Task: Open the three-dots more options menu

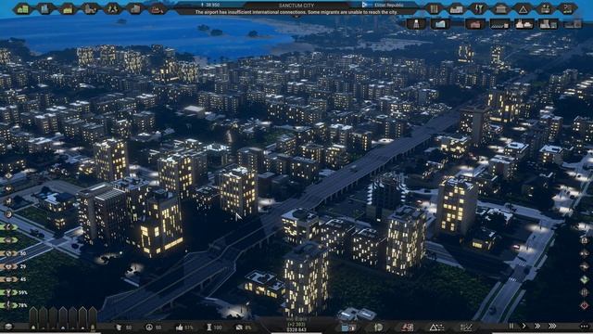Action: 585,326
